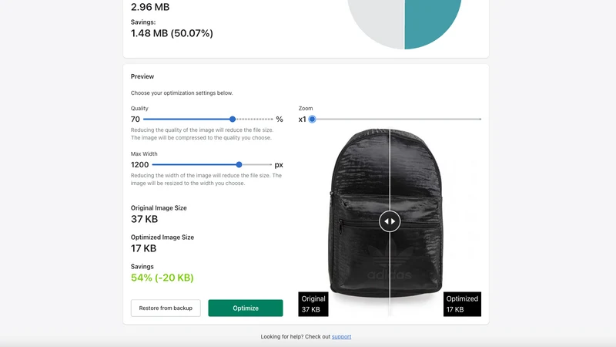Click the green Optimize button
This screenshot has height=347, width=616.
pos(246,308)
